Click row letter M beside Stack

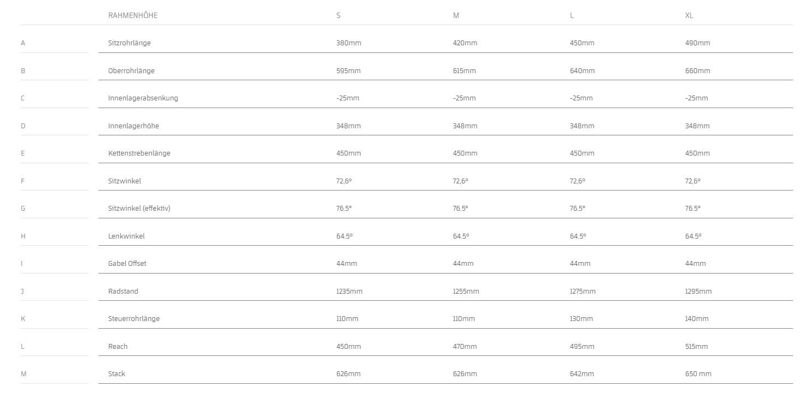tap(24, 374)
